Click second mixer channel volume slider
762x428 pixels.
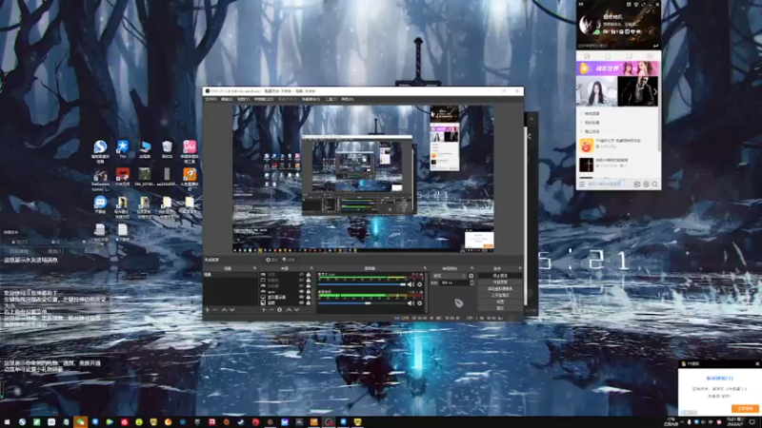coord(362,303)
